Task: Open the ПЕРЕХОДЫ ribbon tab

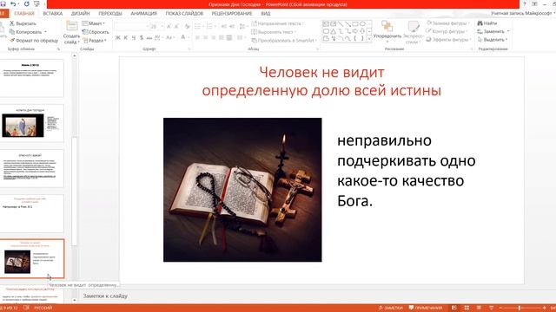Action: [x=110, y=14]
